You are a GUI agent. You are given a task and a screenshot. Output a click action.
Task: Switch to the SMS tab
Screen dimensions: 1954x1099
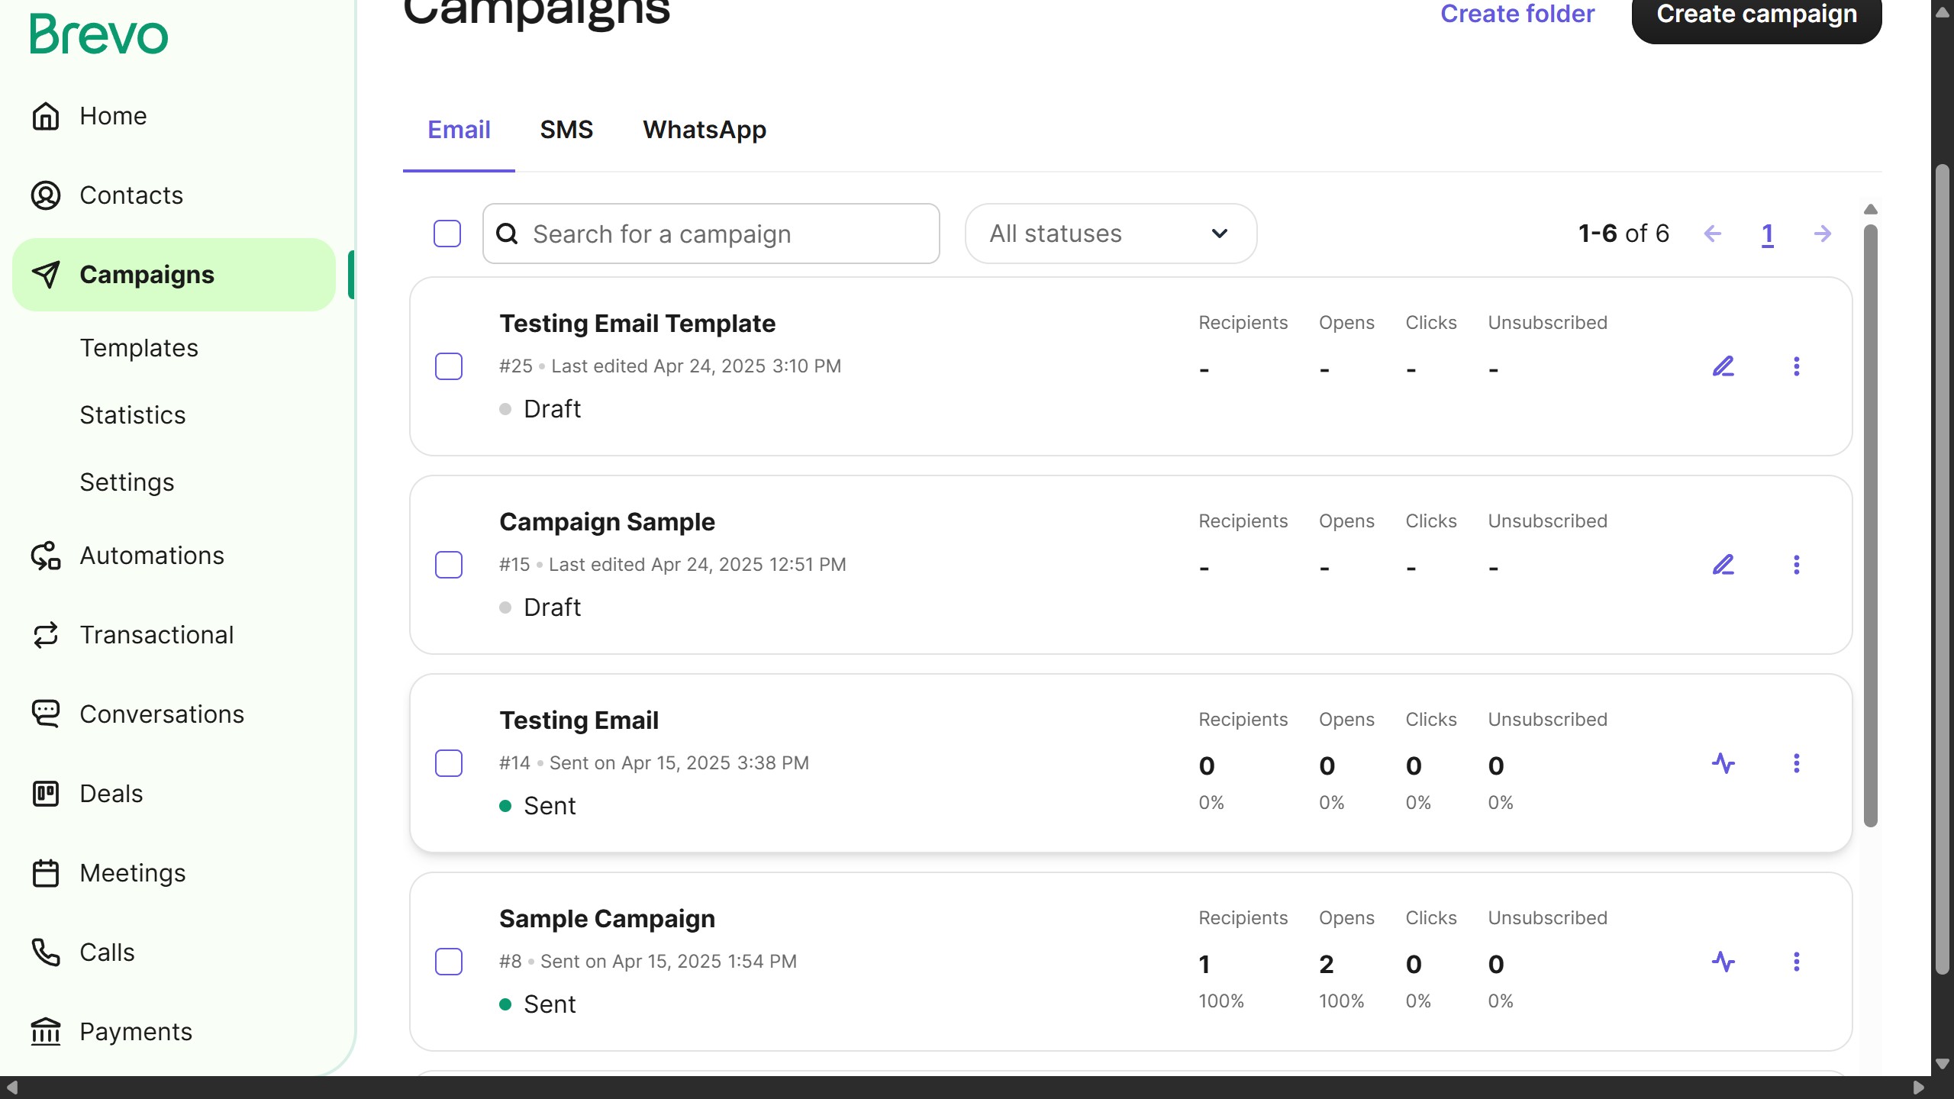566,130
